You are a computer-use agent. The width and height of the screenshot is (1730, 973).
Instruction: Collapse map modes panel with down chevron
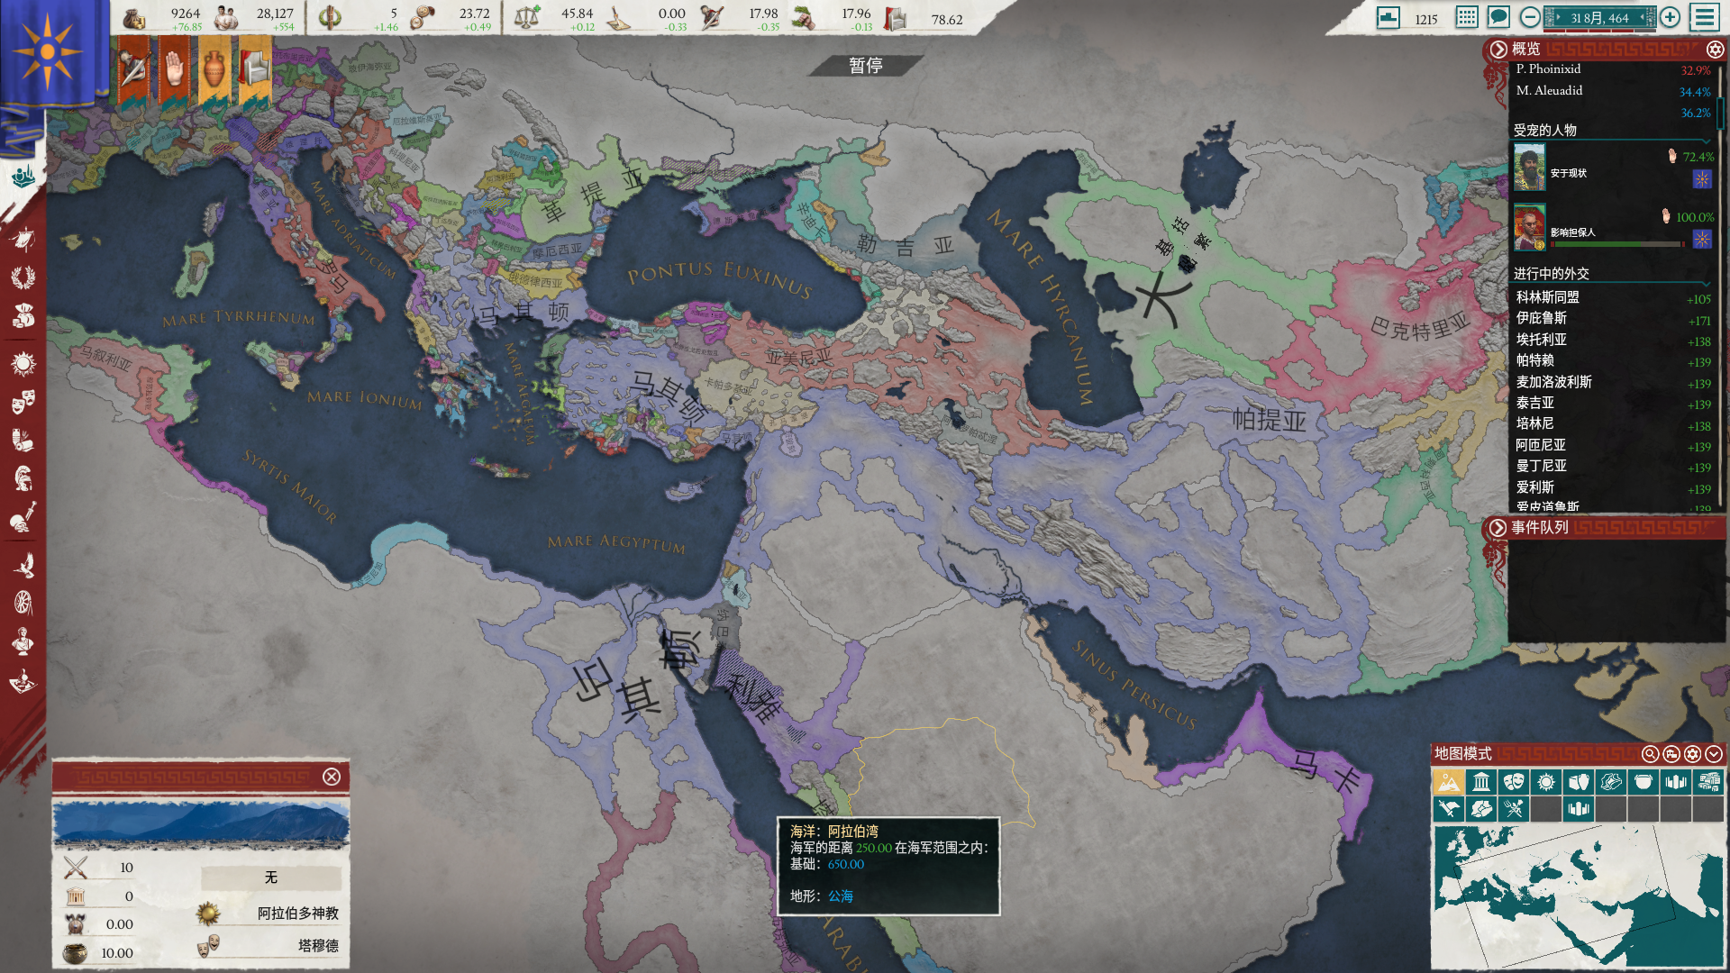click(1714, 754)
